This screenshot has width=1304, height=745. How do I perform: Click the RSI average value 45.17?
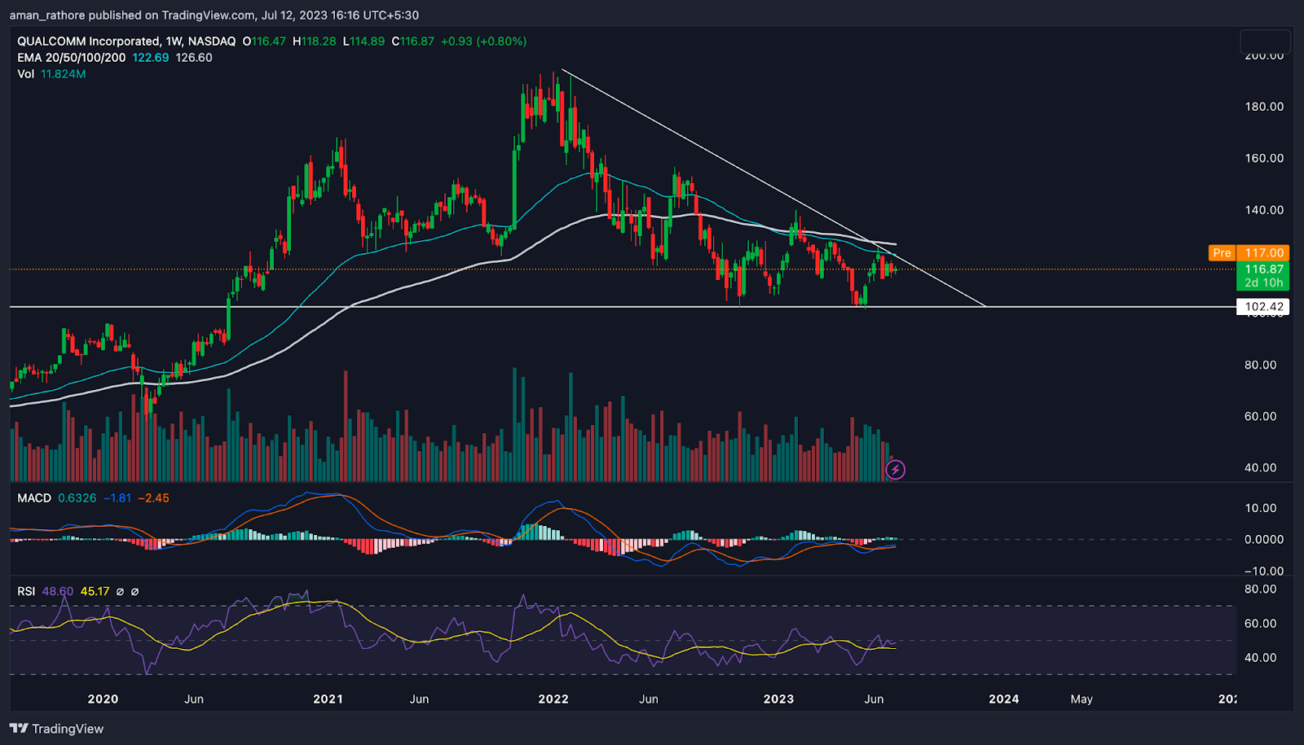95,592
